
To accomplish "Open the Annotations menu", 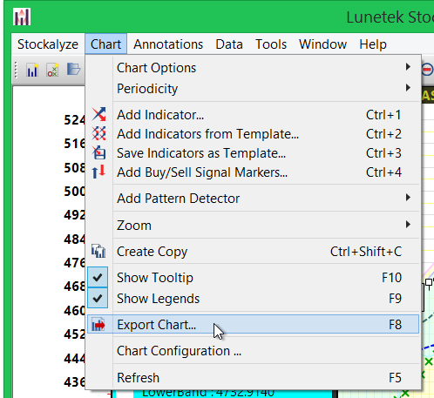I will point(168,44).
